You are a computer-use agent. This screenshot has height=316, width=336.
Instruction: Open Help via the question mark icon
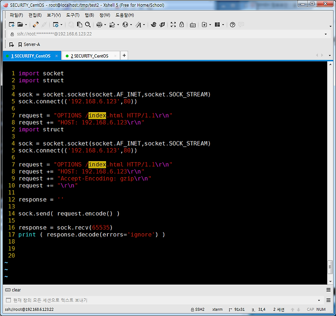pos(232,25)
